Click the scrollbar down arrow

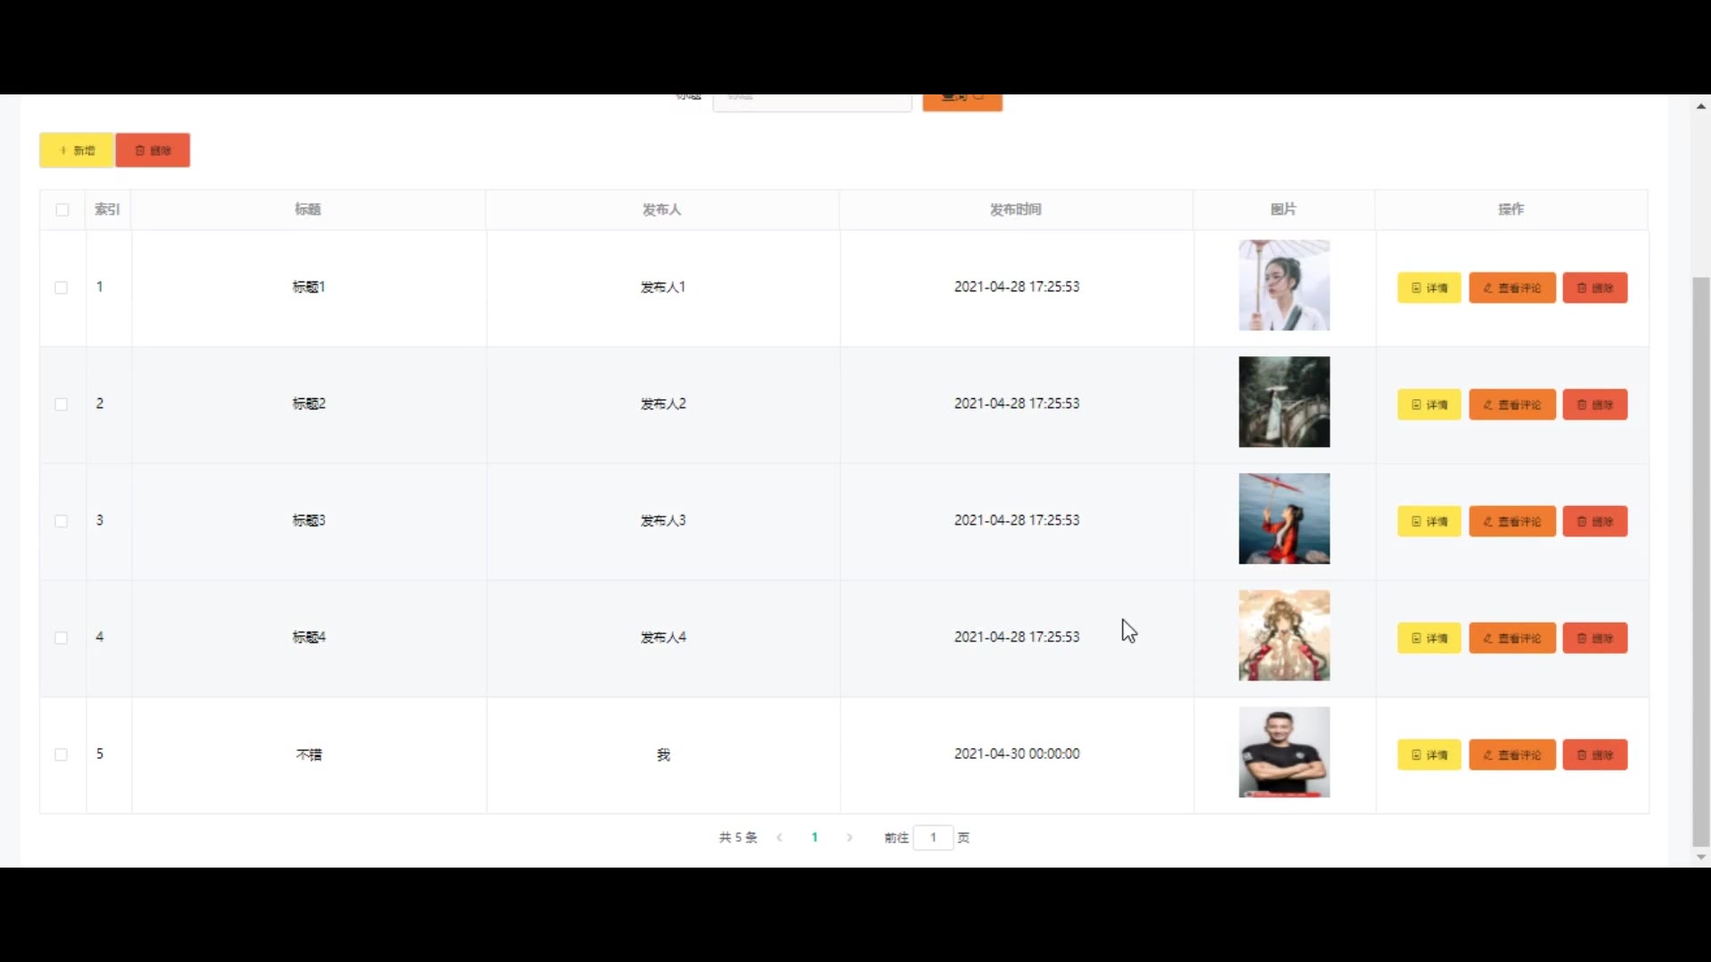click(x=1700, y=857)
